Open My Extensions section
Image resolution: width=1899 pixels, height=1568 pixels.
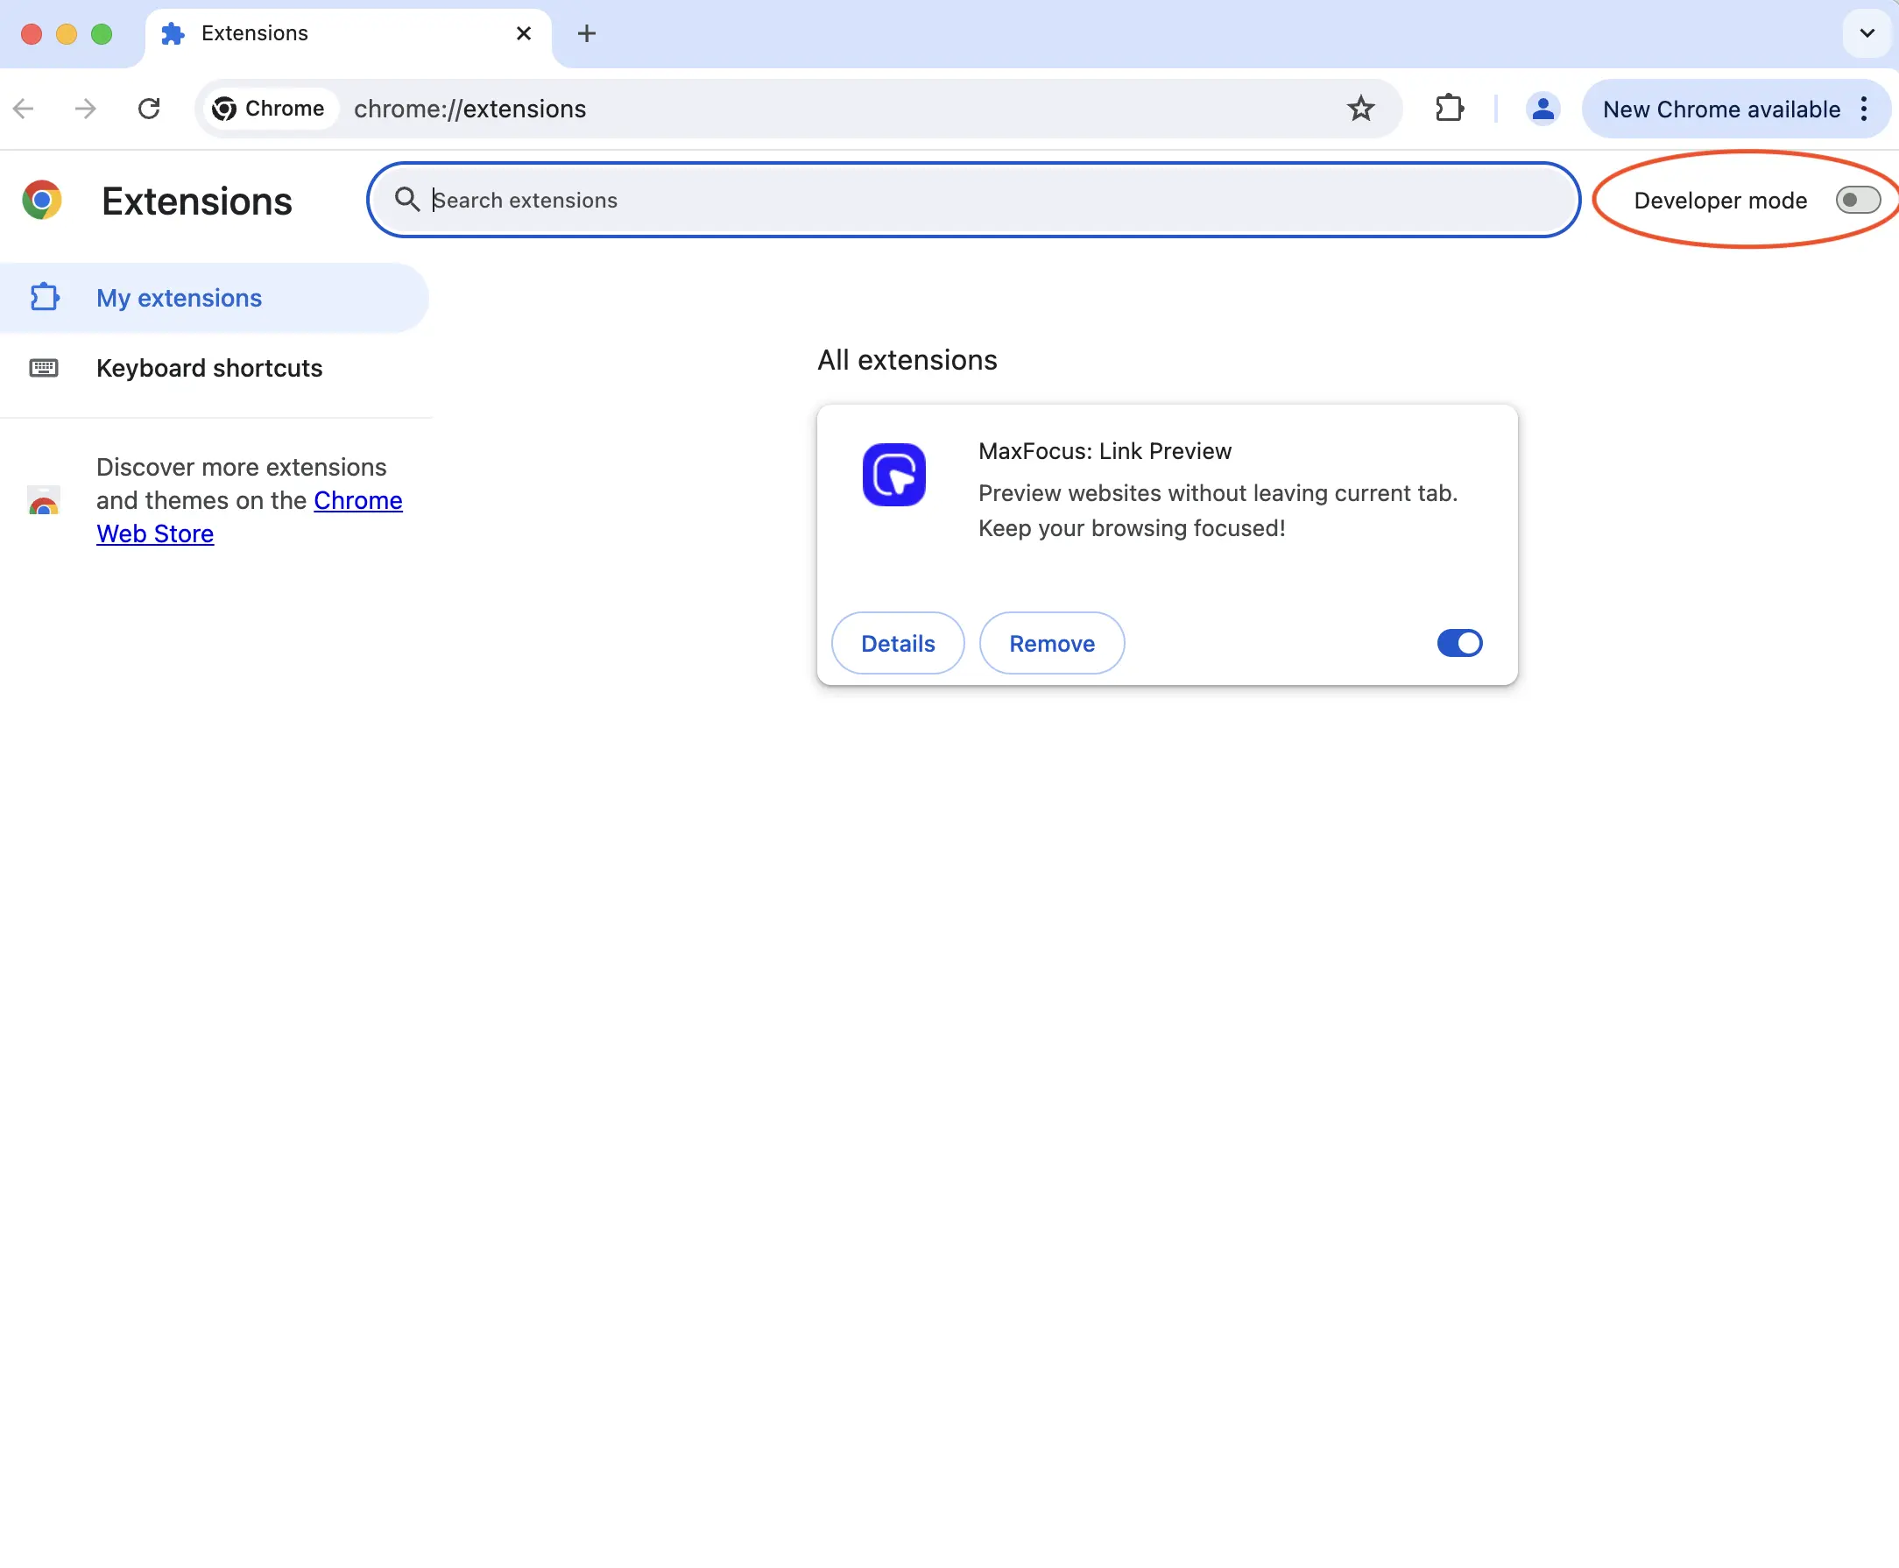[x=178, y=297]
